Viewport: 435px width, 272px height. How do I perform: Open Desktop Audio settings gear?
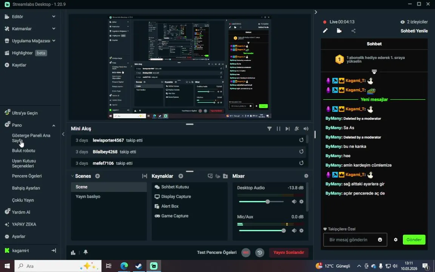pyautogui.click(x=302, y=201)
